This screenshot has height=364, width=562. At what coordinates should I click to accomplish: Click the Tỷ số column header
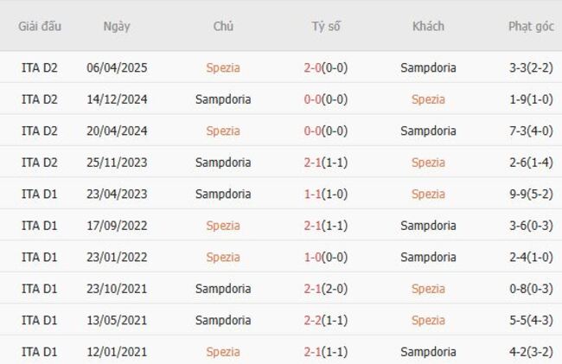pyautogui.click(x=326, y=26)
